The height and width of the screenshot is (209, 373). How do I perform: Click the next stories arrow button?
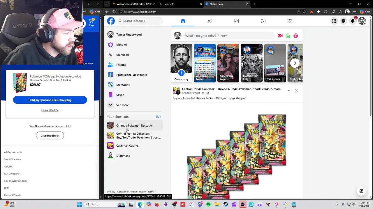(x=295, y=63)
